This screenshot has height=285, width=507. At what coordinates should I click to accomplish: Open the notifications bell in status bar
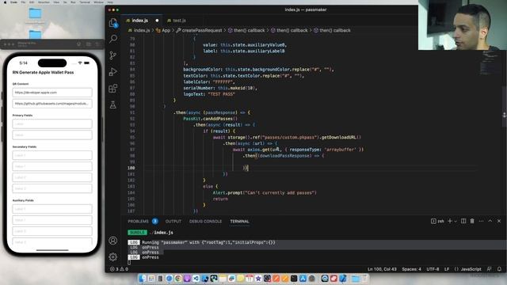pos(499,269)
